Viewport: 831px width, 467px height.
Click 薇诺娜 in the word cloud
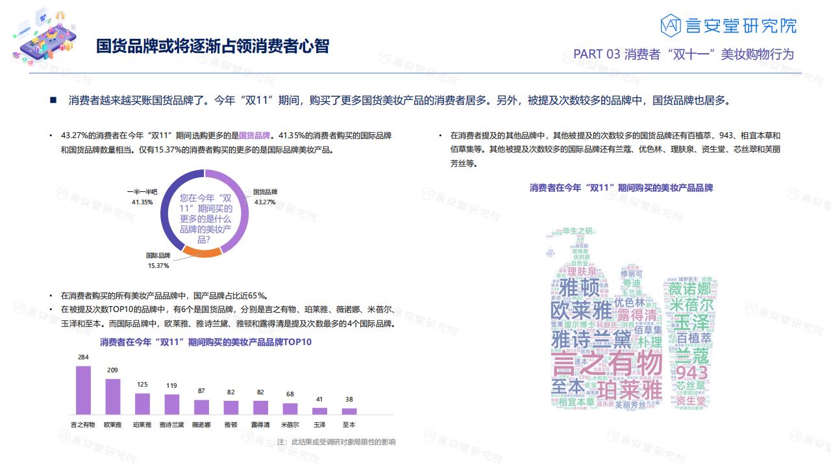click(x=689, y=288)
